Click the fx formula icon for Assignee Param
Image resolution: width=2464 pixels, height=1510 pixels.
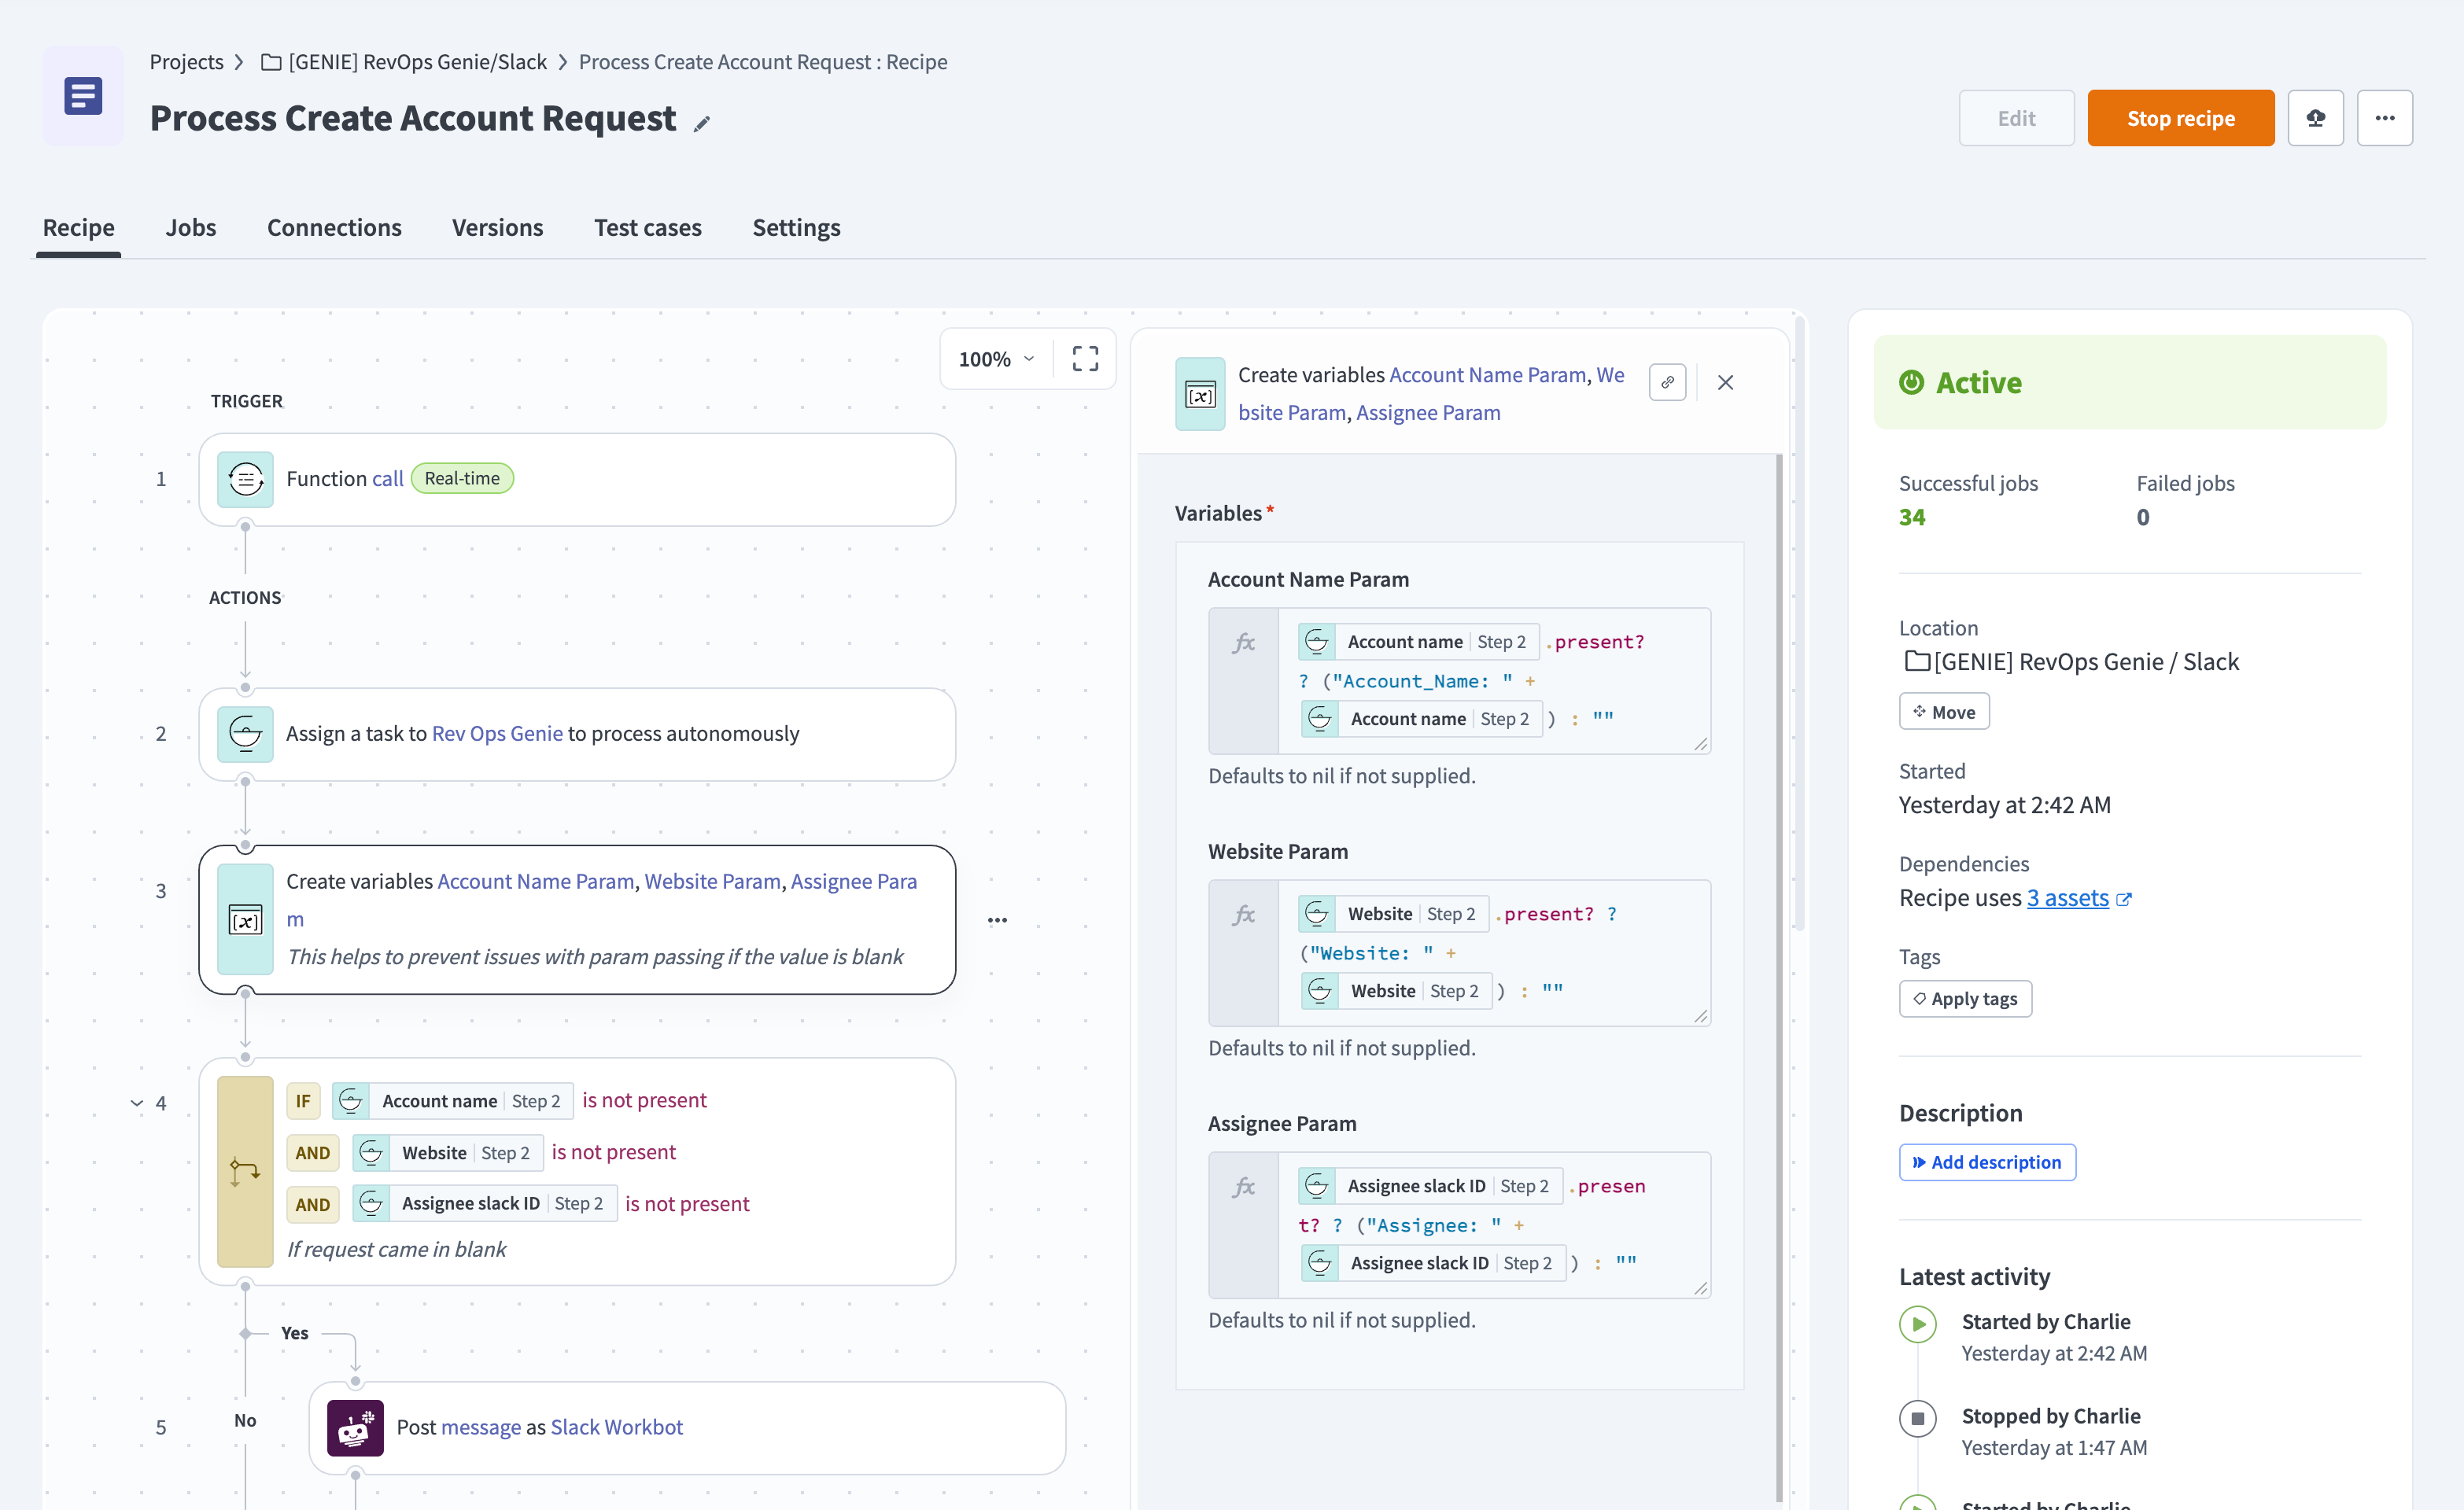pos(1244,1187)
